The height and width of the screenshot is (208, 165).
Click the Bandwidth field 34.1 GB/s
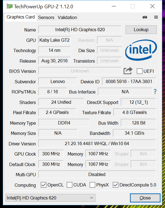point(134,133)
